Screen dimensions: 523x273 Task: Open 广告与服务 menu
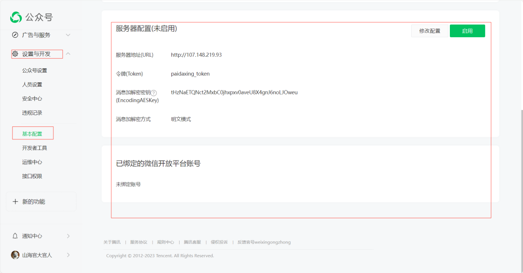coord(36,35)
